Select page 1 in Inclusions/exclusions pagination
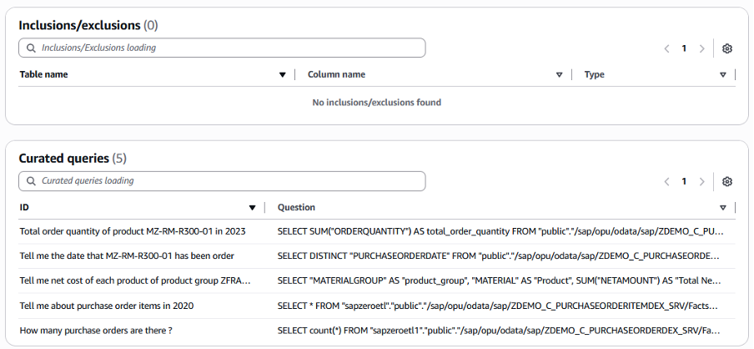 684,48
